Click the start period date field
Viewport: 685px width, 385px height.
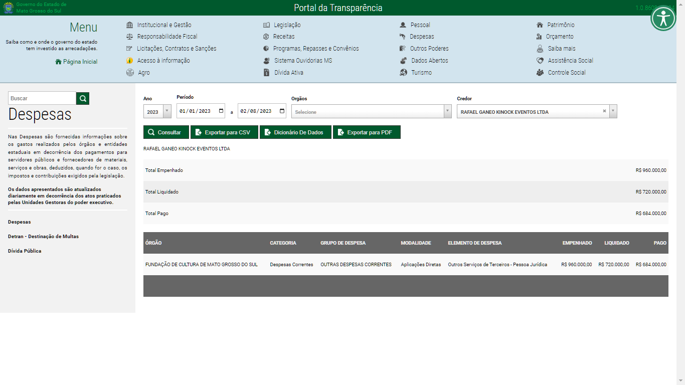pyautogui.click(x=201, y=111)
